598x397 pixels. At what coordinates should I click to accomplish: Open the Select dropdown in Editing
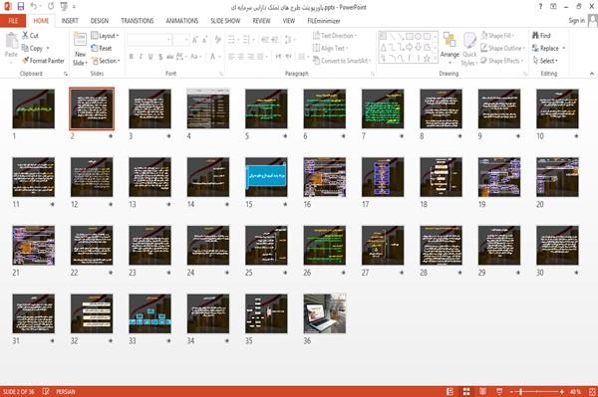point(545,61)
